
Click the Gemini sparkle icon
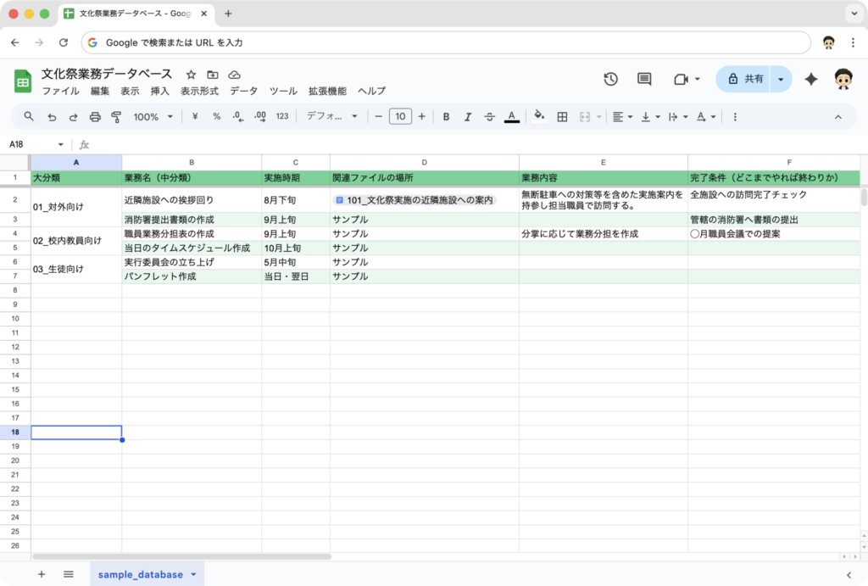pos(811,79)
